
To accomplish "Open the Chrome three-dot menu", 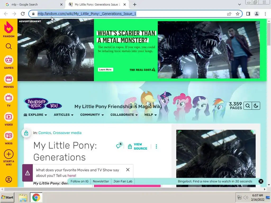I will (x=265, y=14).
